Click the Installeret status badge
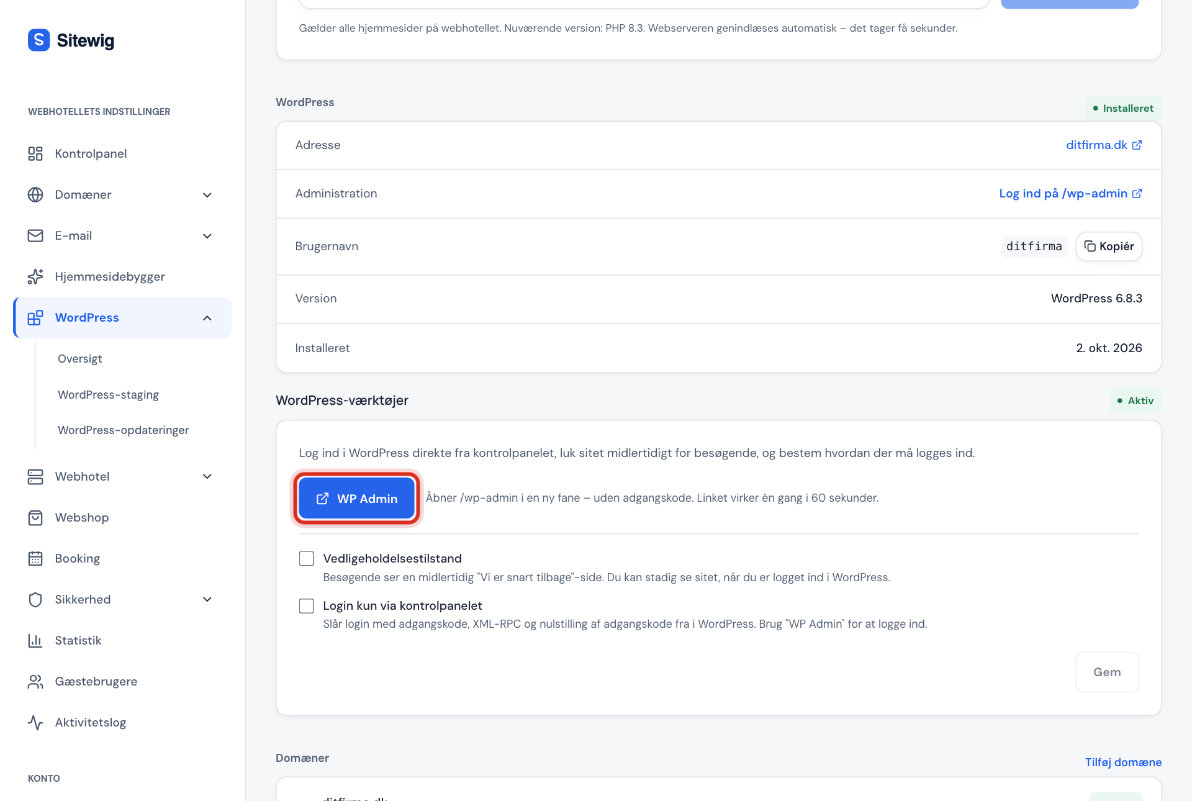Image resolution: width=1192 pixels, height=801 pixels. (1123, 108)
